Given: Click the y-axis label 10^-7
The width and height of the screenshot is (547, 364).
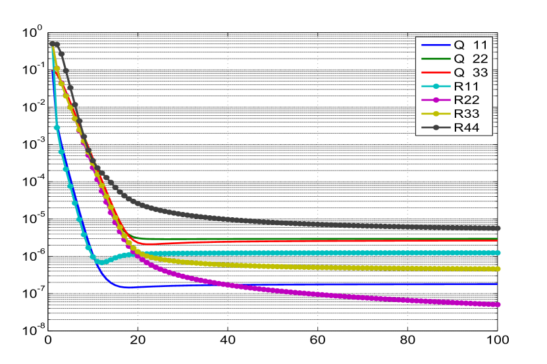Looking at the screenshot, I should point(33,293).
